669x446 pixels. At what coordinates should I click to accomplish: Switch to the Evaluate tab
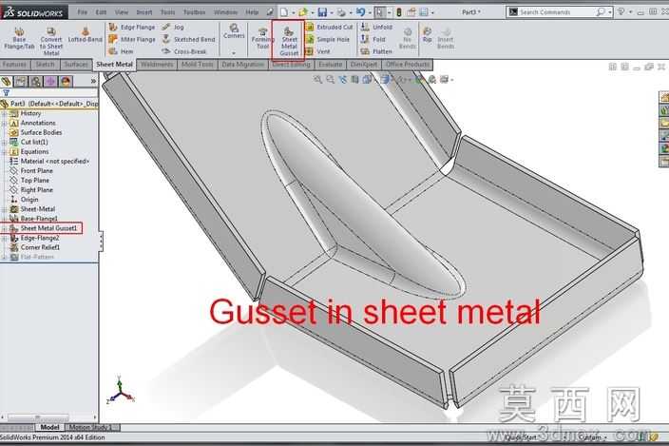pyautogui.click(x=331, y=65)
